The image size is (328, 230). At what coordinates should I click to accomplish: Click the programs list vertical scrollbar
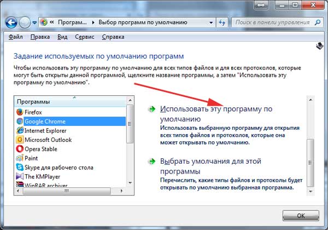tap(130, 142)
